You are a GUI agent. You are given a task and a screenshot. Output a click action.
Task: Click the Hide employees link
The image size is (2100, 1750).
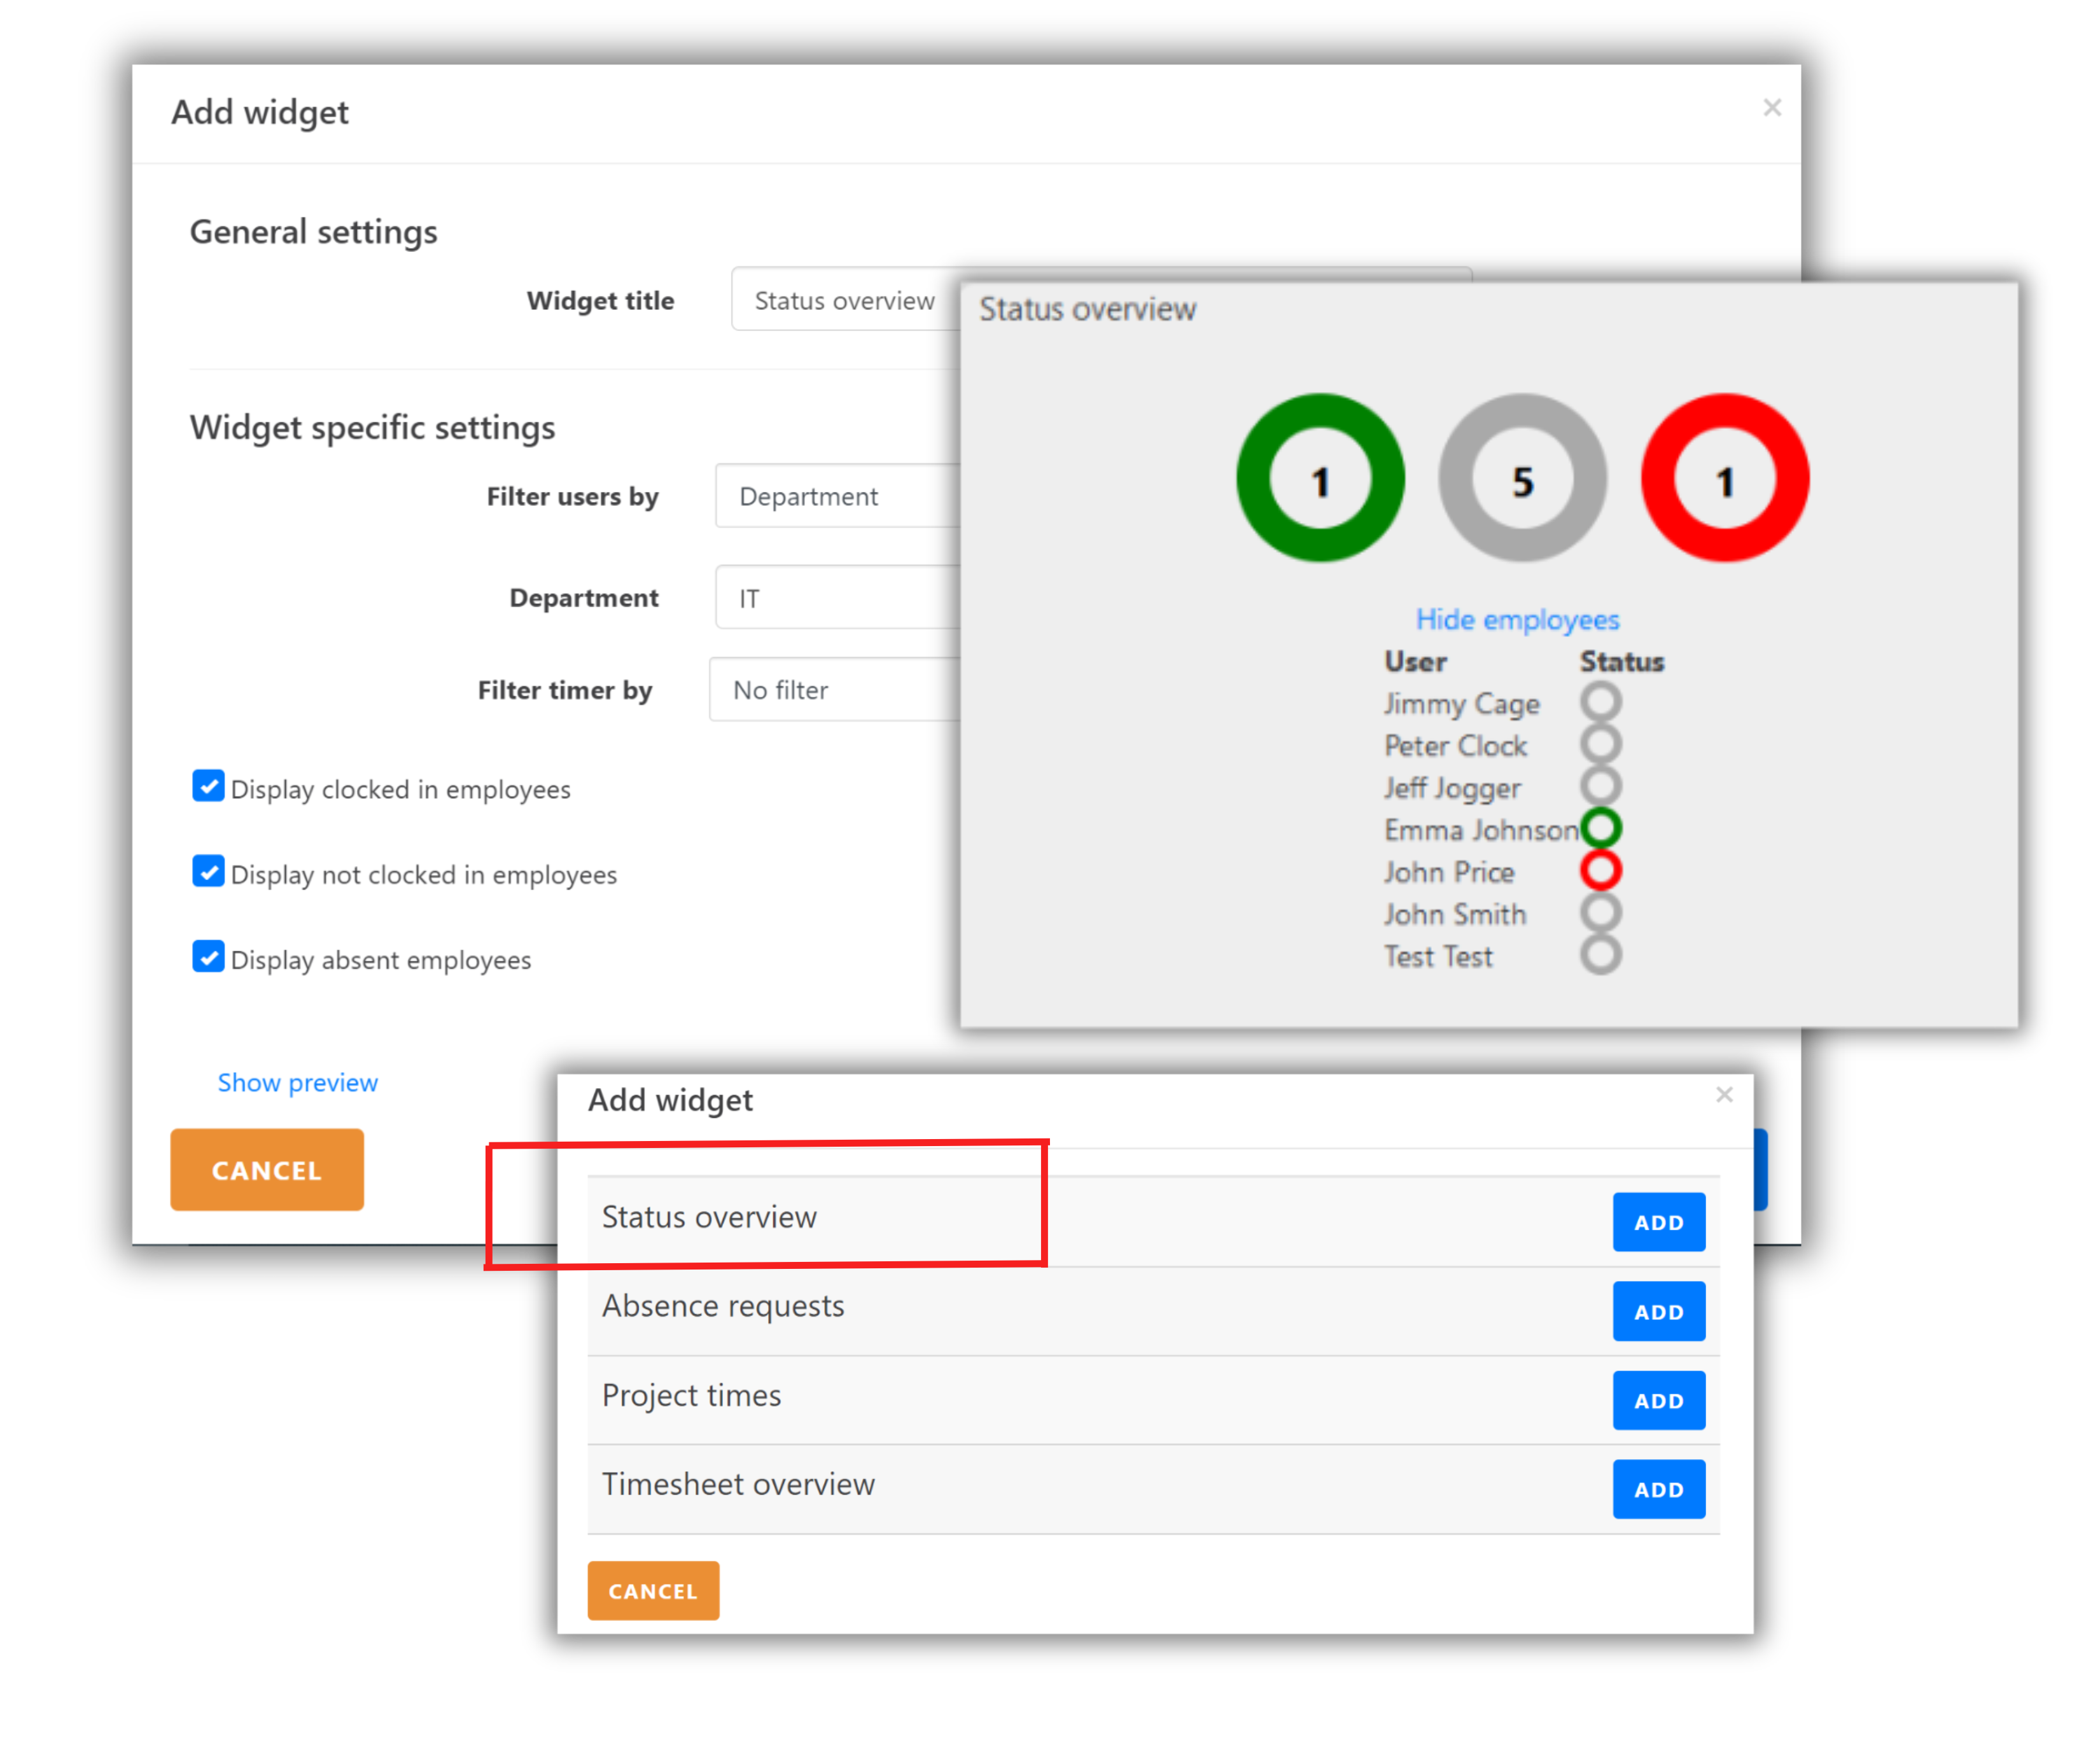(x=1517, y=620)
